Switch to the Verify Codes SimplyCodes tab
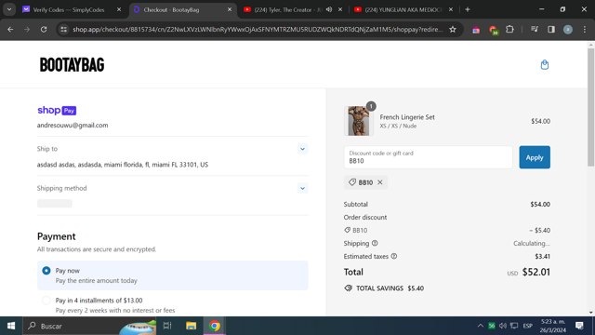The image size is (595, 335). (68, 9)
